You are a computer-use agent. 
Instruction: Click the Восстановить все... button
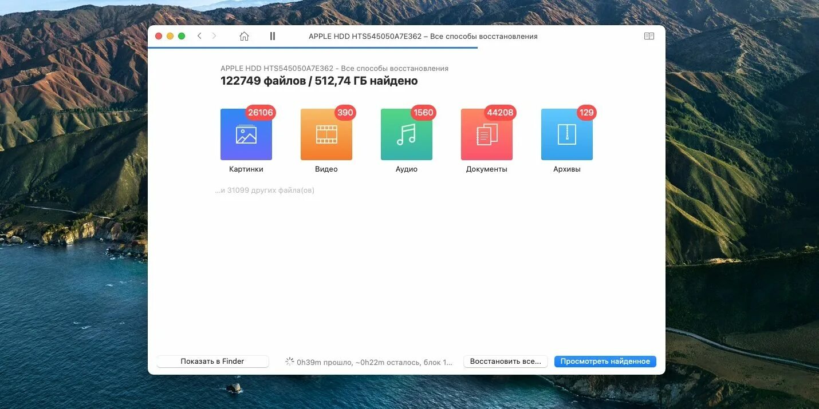click(x=506, y=362)
